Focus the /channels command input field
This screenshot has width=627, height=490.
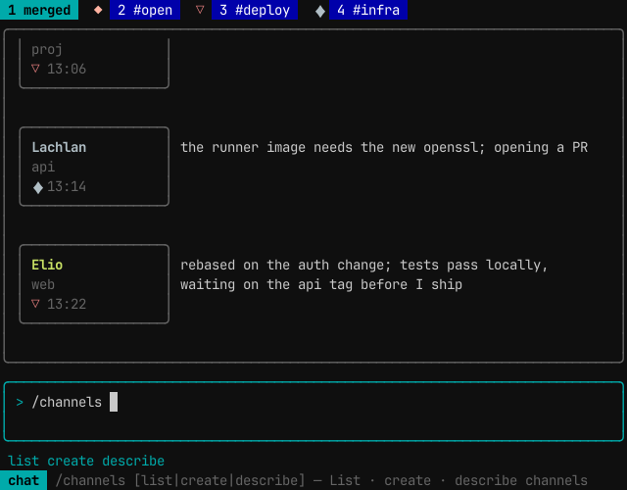[313, 412]
